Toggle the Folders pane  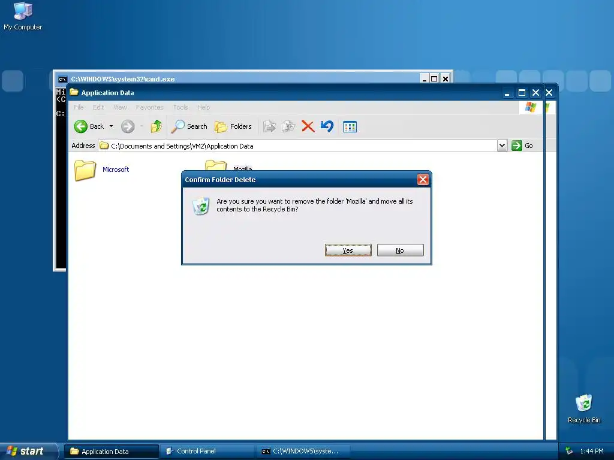coord(233,126)
